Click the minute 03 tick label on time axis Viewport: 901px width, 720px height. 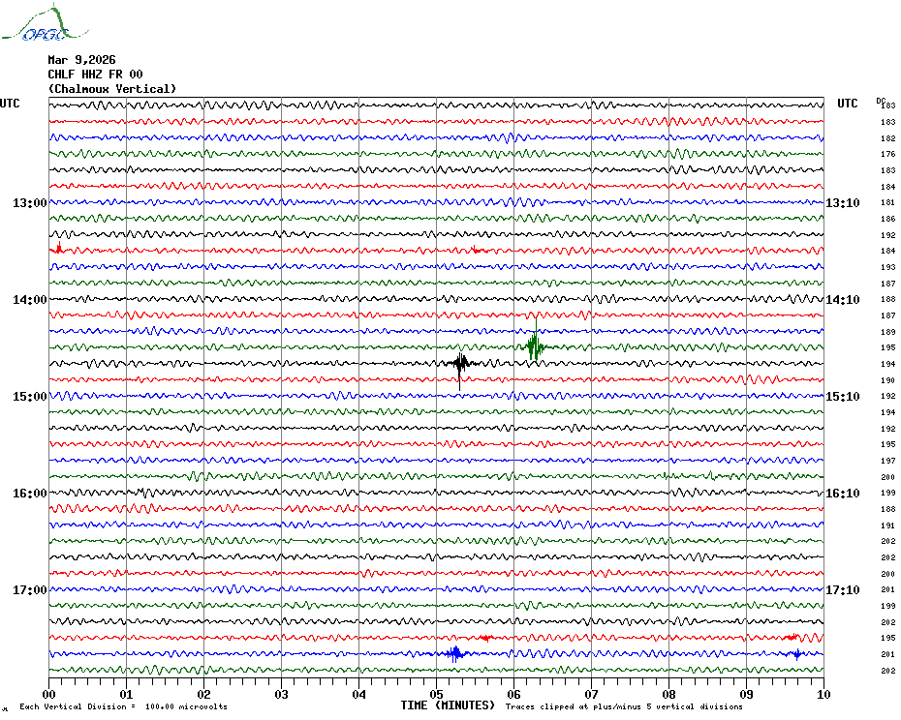[282, 695]
